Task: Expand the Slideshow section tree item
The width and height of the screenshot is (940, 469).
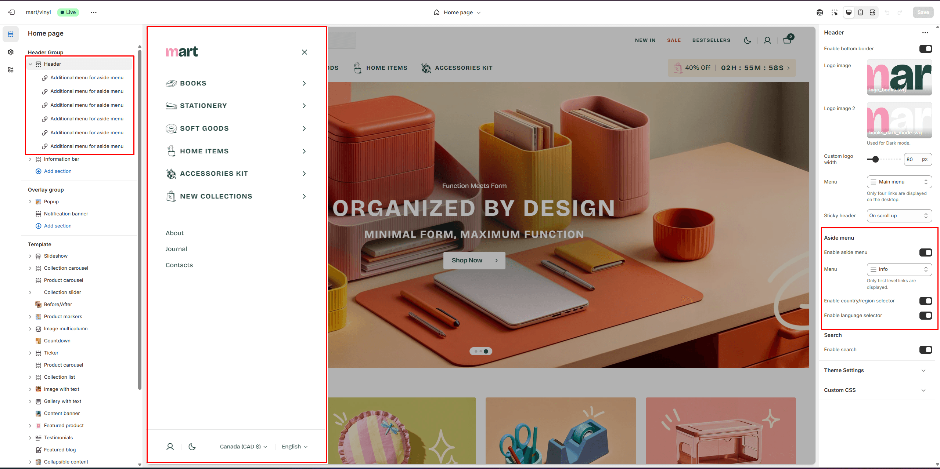Action: coord(30,256)
